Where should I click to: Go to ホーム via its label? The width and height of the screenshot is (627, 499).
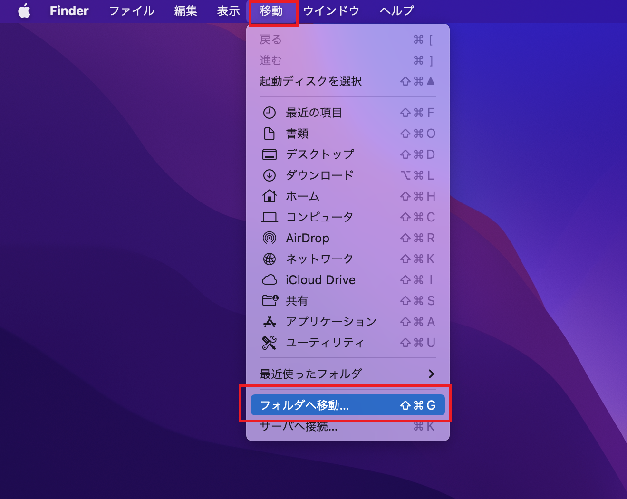coord(303,196)
